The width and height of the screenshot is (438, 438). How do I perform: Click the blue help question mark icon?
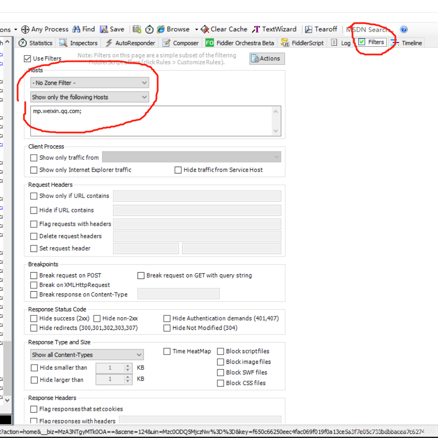(404, 29)
